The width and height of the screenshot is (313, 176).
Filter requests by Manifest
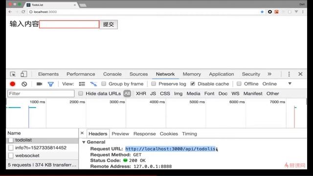(253, 93)
